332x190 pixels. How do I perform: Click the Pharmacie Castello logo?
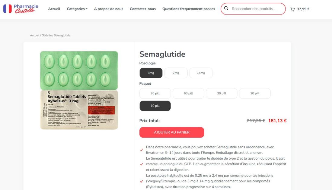[x=21, y=9]
